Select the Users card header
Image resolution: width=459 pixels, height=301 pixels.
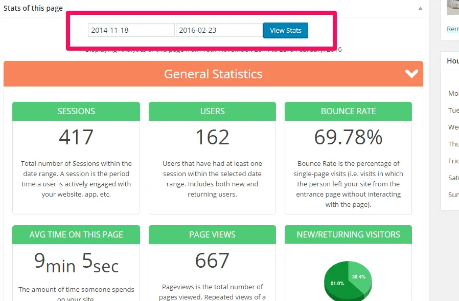pos(212,112)
